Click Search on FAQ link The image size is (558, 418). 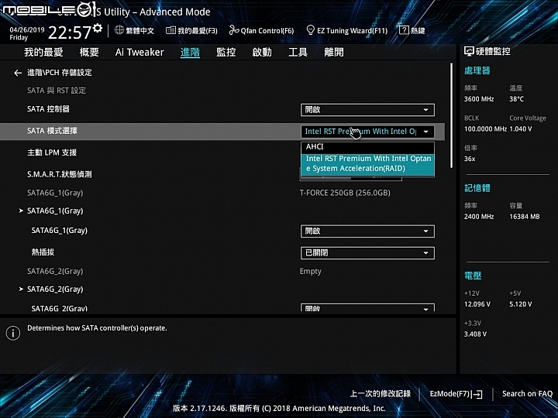(528, 394)
